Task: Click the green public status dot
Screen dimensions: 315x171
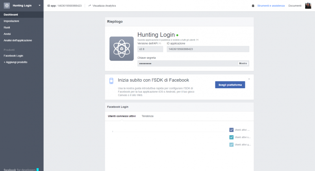Action: (177, 35)
